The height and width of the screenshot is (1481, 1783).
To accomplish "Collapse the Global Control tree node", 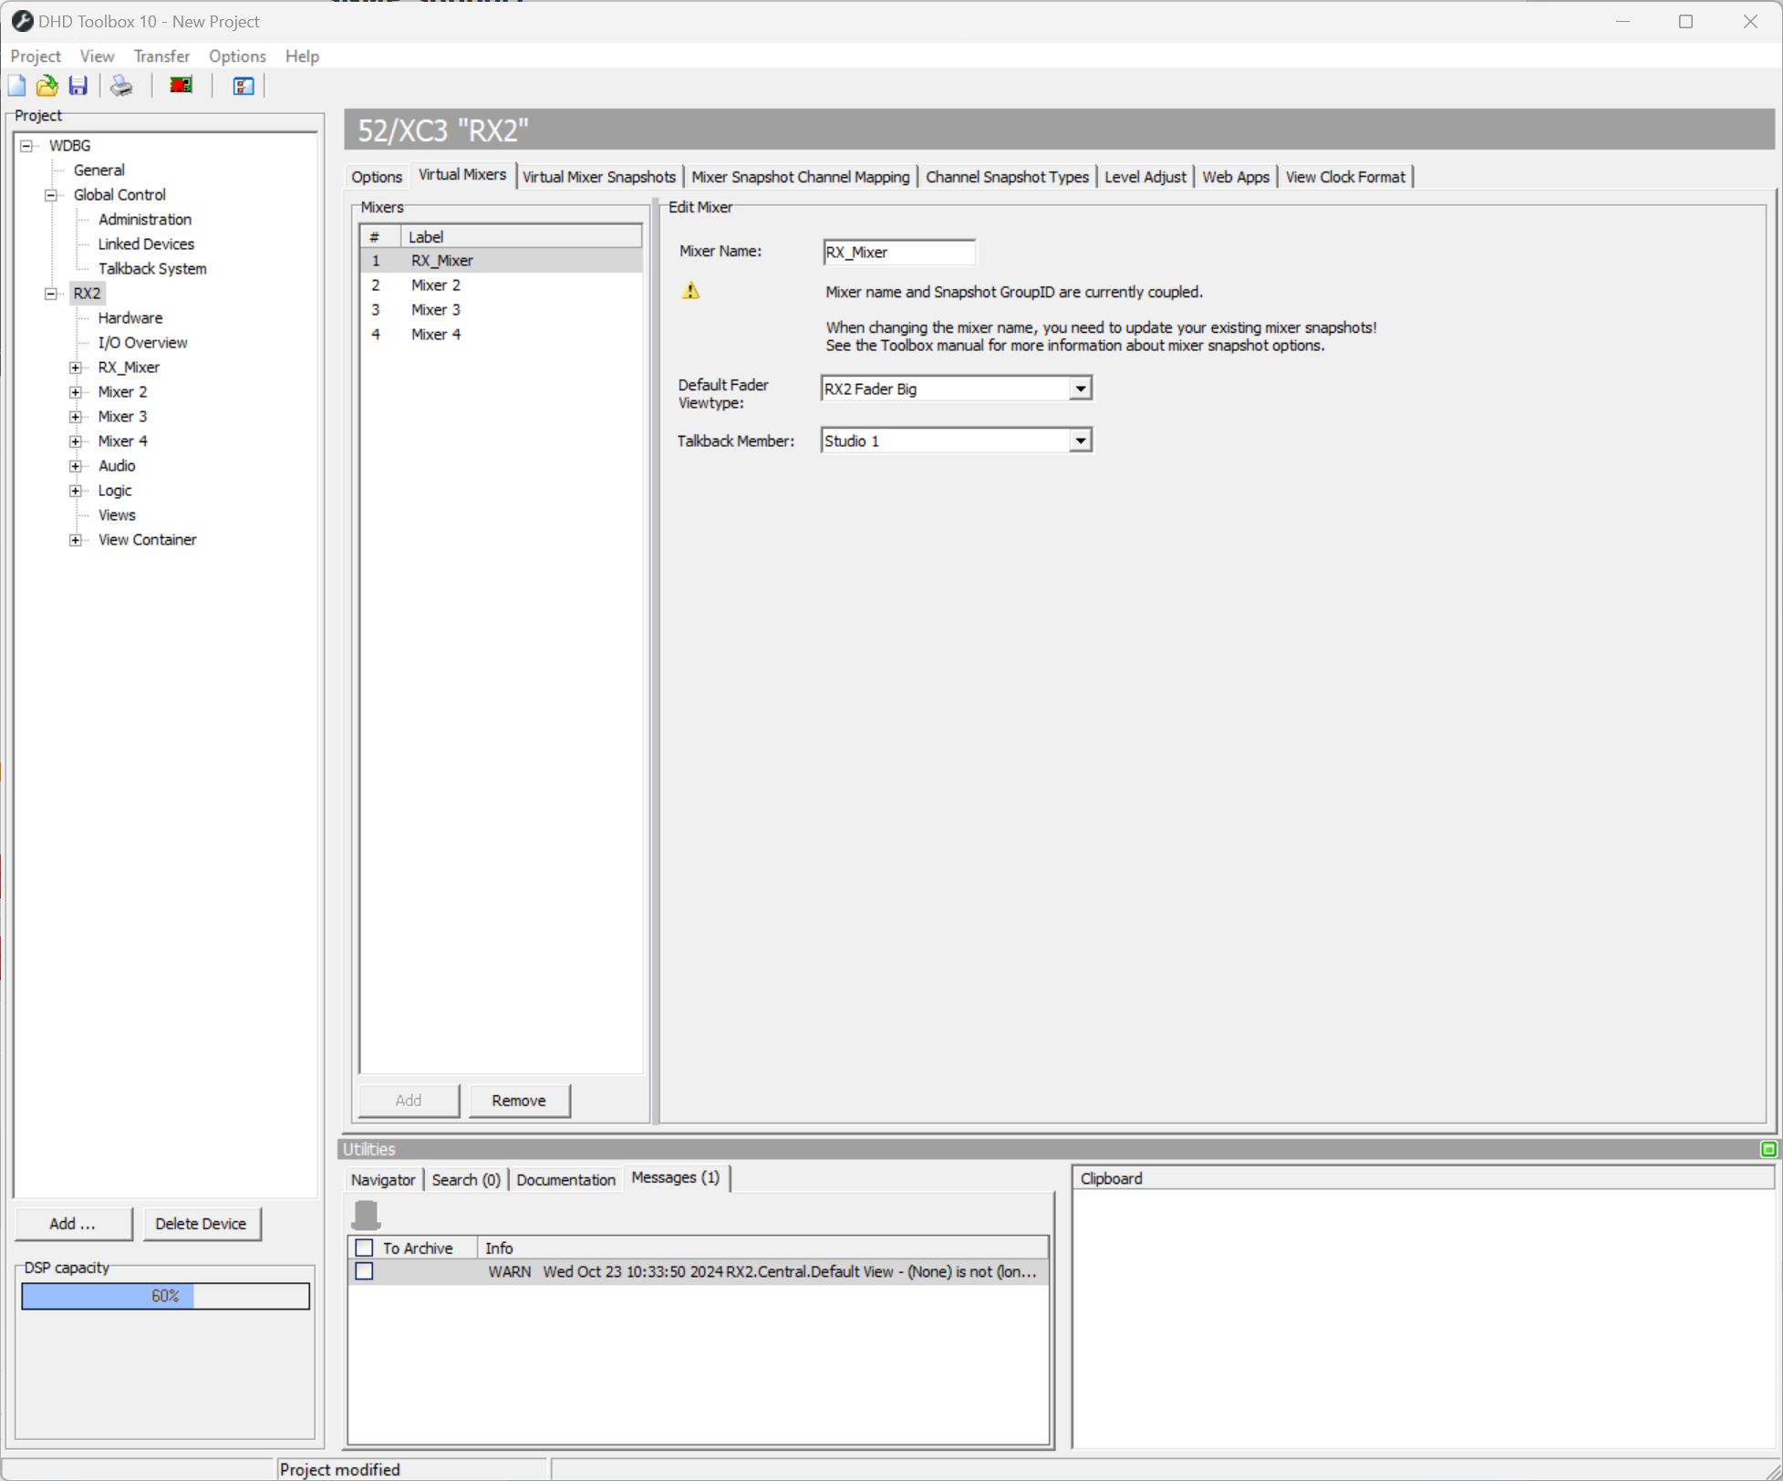I will 51,195.
